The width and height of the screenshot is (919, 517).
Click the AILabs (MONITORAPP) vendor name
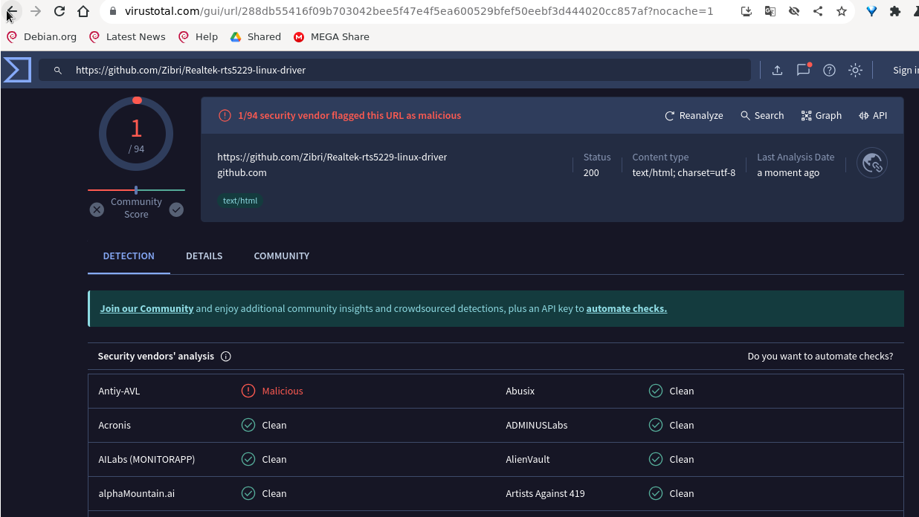point(146,459)
